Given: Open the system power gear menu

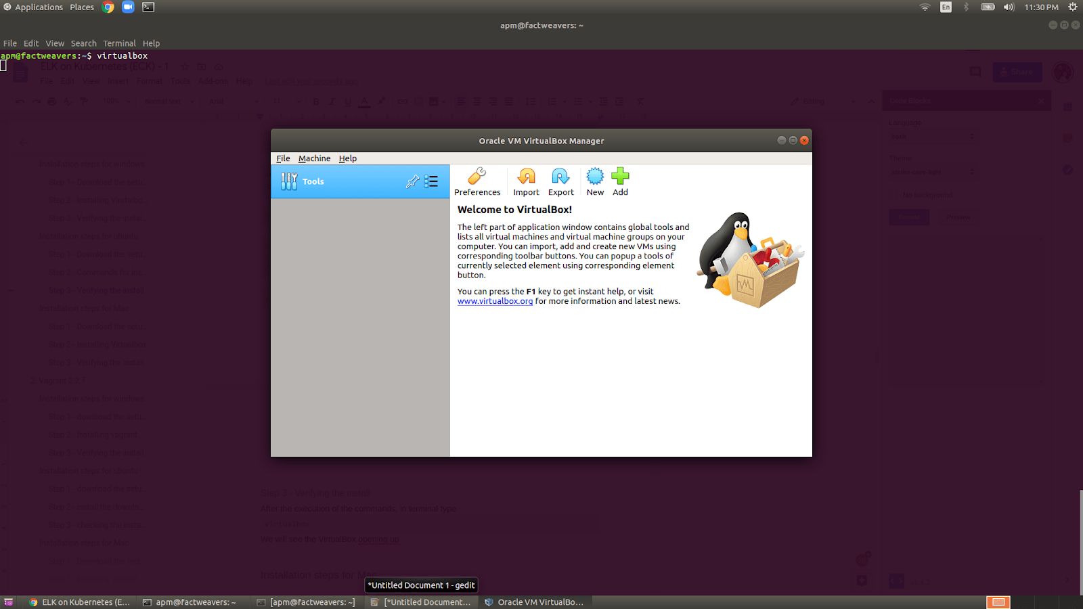Looking at the screenshot, I should point(1072,7).
